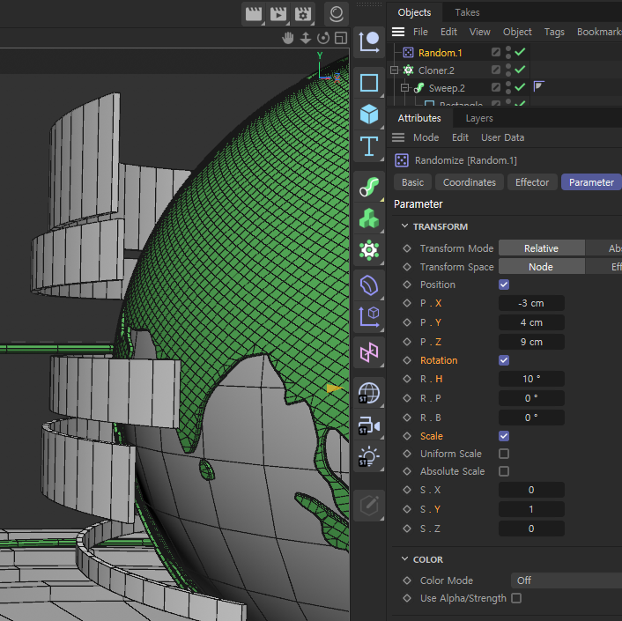Screen dimensions: 622x621
Task: Open the Basic tab
Action: [x=412, y=182]
